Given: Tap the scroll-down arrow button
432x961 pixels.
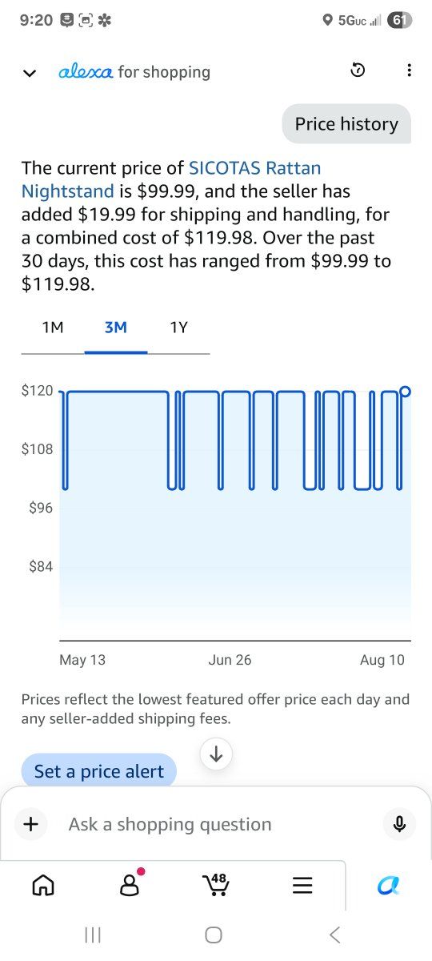Looking at the screenshot, I should pyautogui.click(x=216, y=754).
